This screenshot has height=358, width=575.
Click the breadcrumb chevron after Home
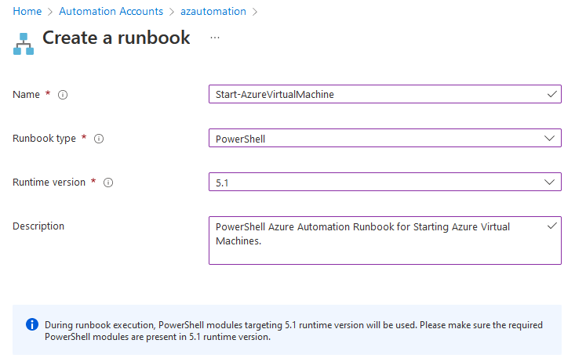click(x=50, y=12)
